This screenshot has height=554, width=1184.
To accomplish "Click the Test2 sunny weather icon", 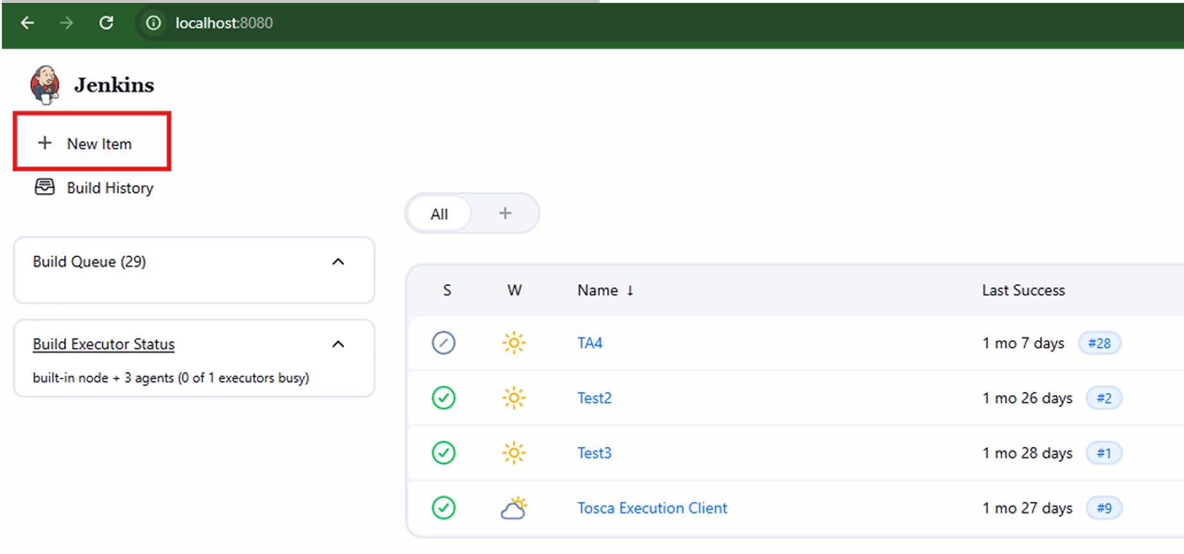I will [x=513, y=398].
